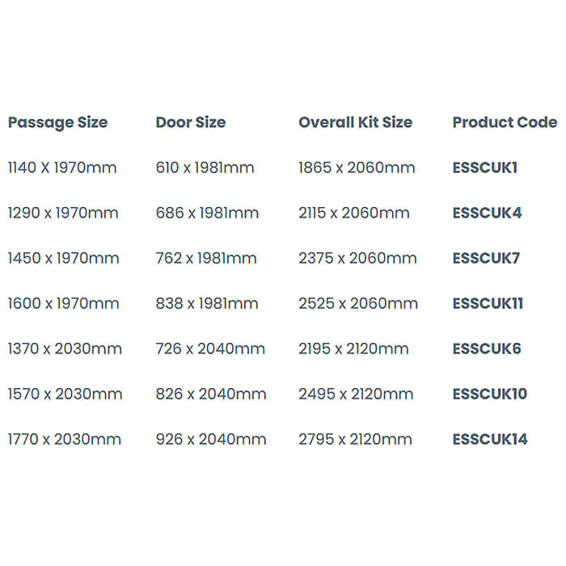The image size is (566, 566).
Task: Click overall kit size 2195 x 2120mm
Action: [353, 349]
